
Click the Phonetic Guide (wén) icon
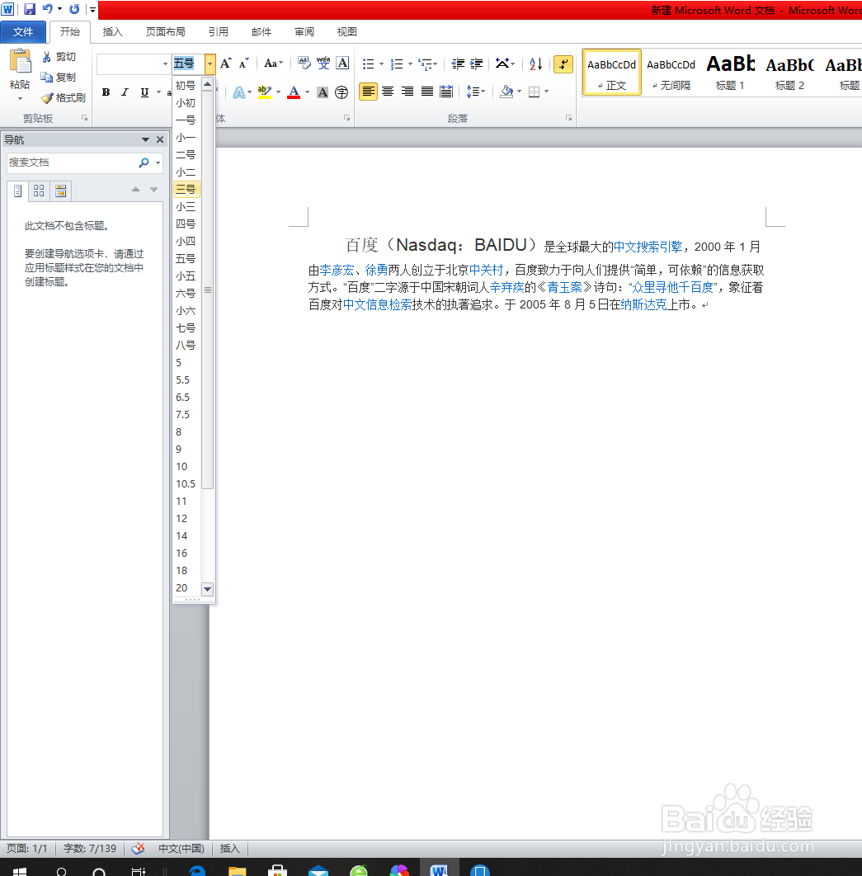(323, 64)
